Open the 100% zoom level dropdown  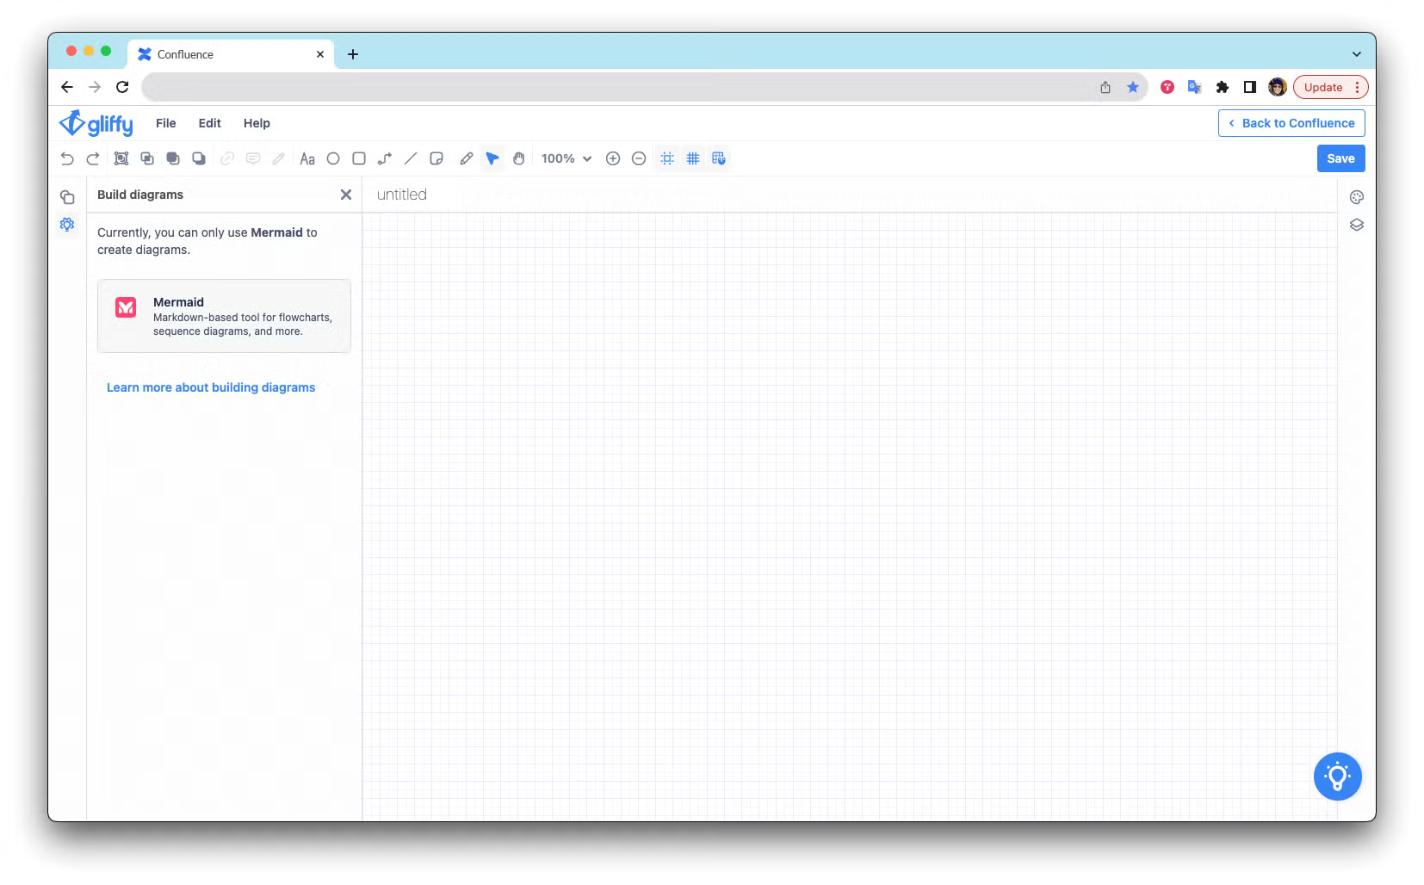pos(567,158)
